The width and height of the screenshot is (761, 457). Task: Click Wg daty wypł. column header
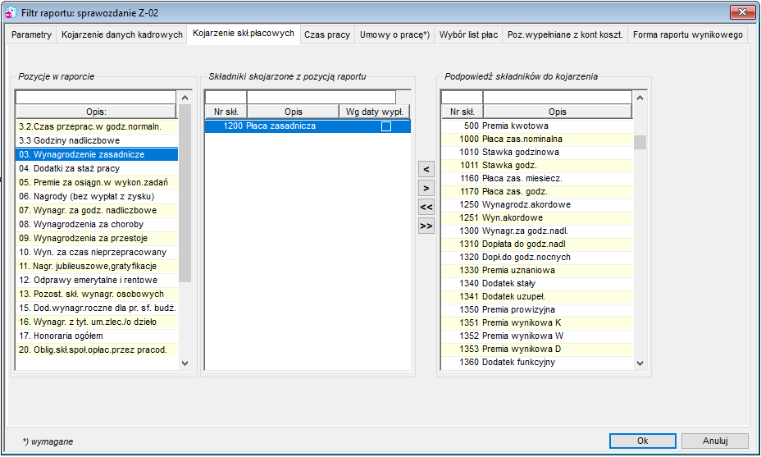pos(374,112)
